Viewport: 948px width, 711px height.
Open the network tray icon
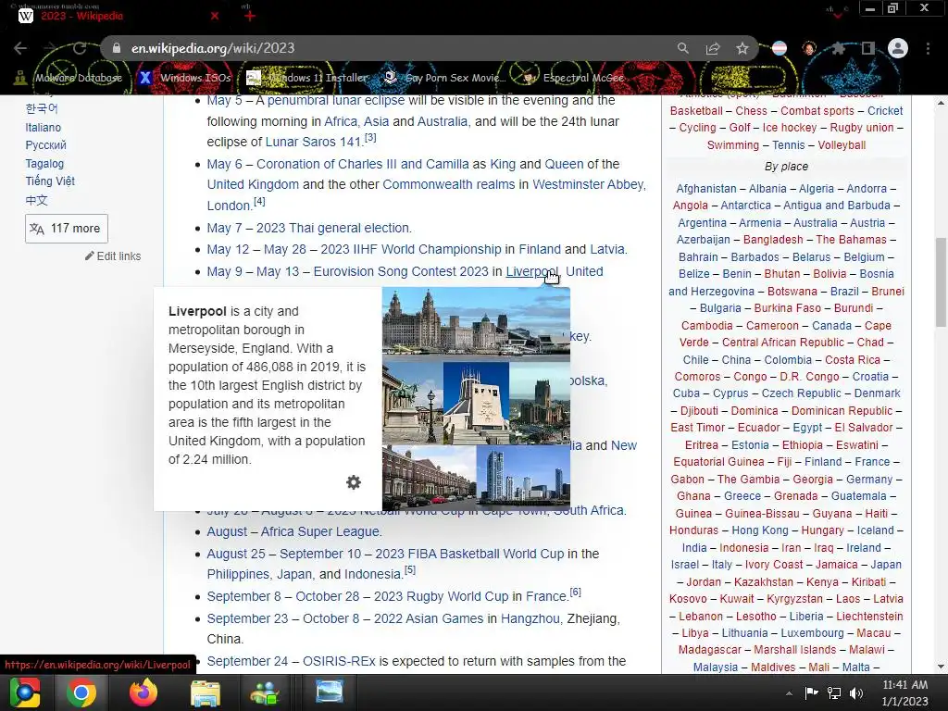click(x=834, y=692)
